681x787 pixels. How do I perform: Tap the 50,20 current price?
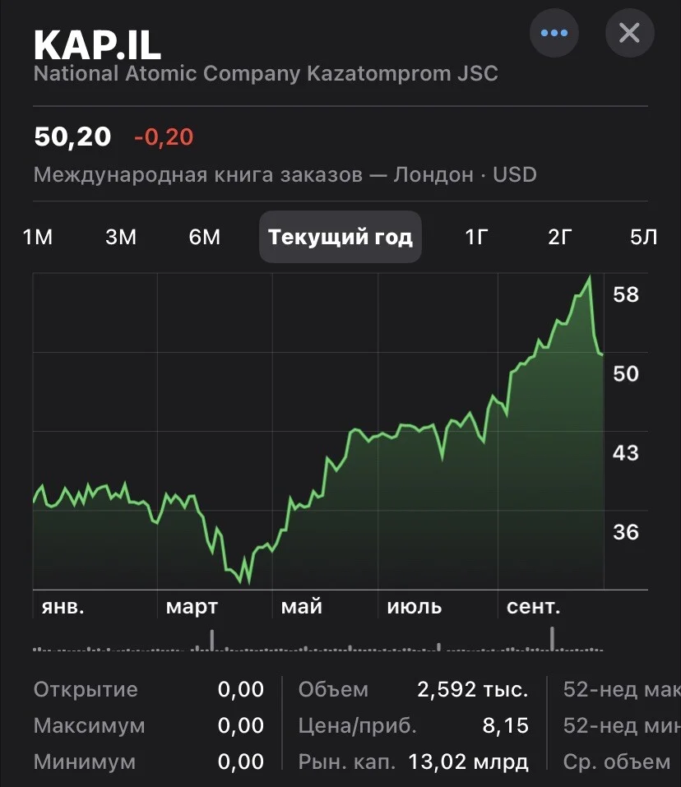pyautogui.click(x=72, y=137)
